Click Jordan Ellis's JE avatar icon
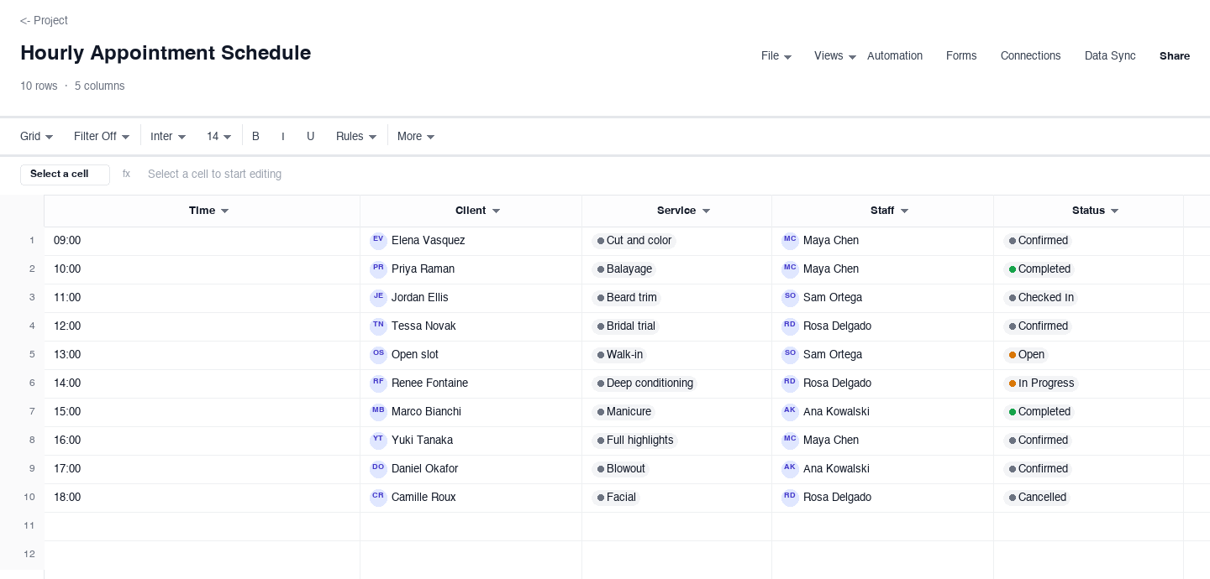 click(378, 298)
